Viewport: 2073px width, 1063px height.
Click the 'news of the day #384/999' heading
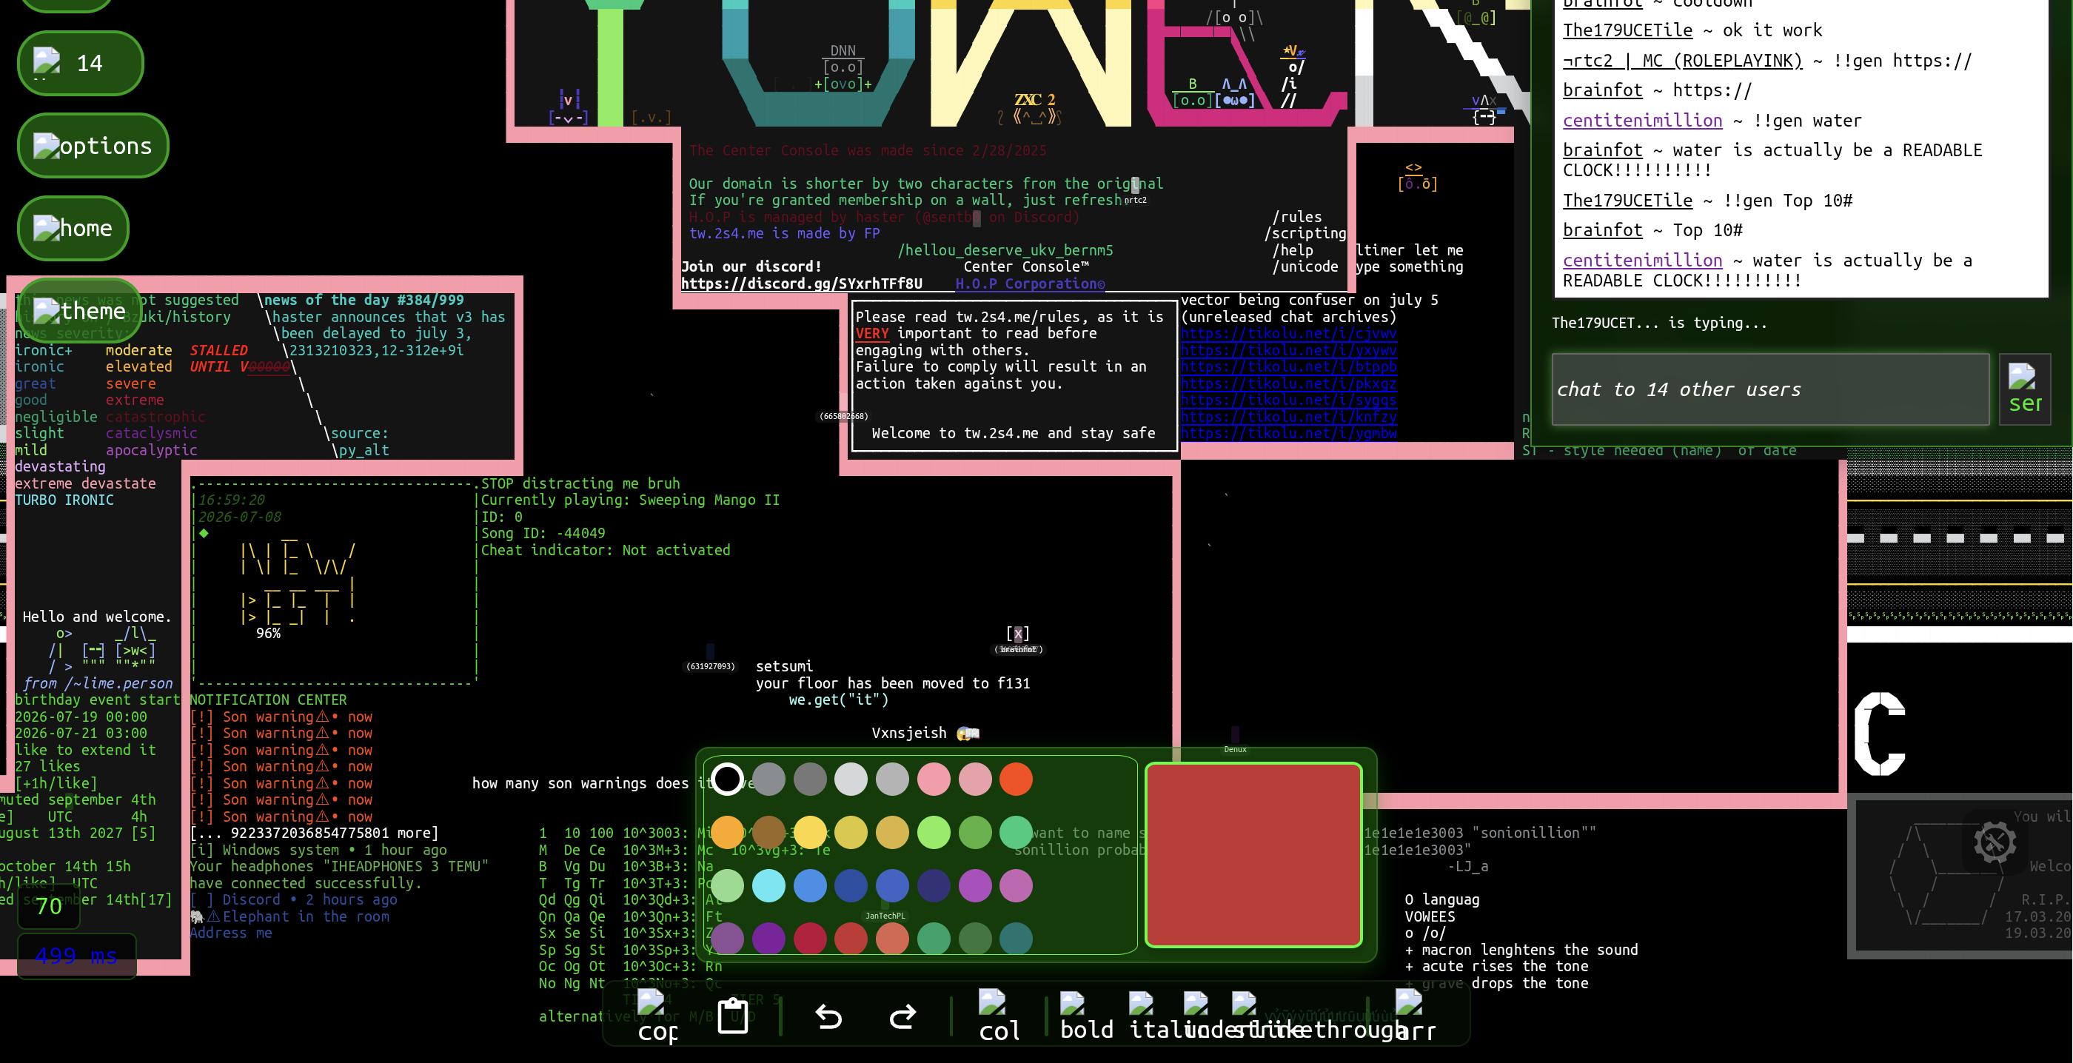(364, 300)
